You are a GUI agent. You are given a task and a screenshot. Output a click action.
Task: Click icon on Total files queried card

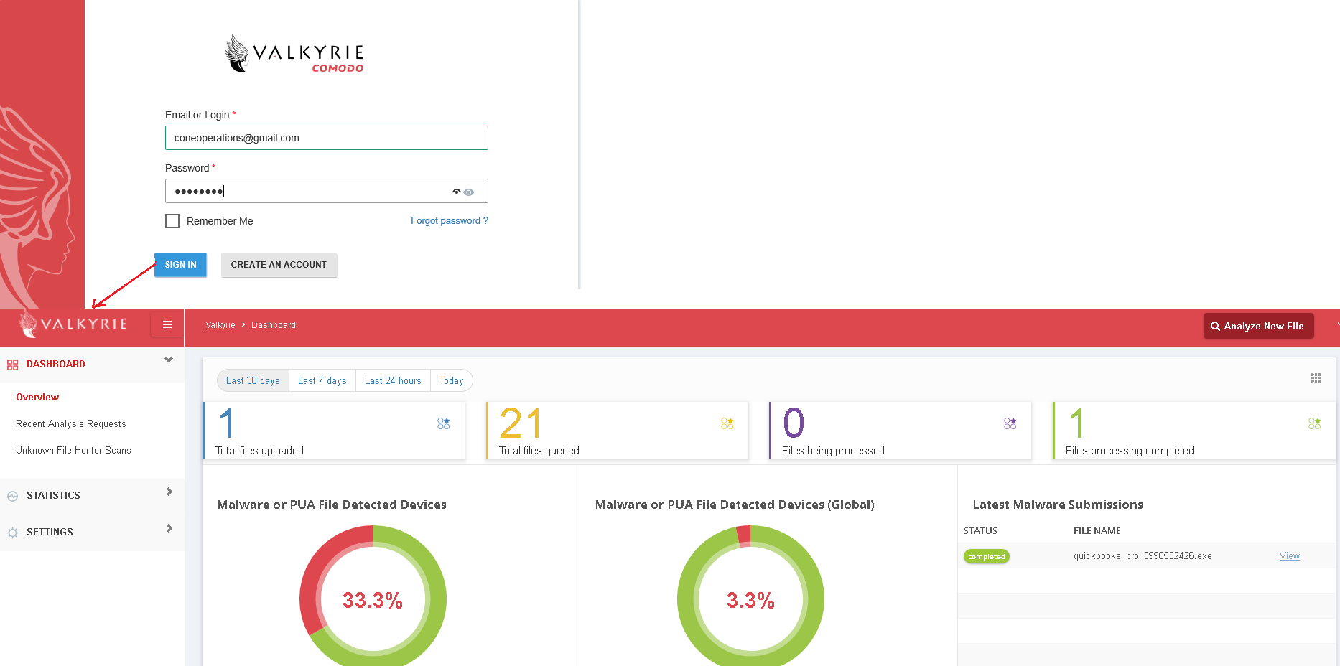pyautogui.click(x=727, y=423)
